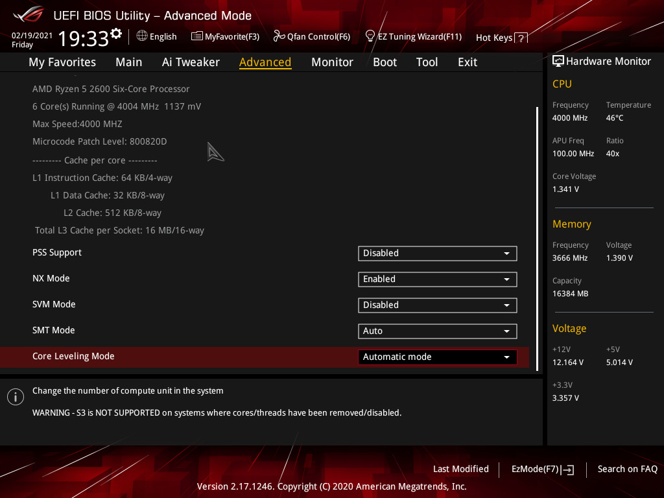Click the MyFavorite list icon
The height and width of the screenshot is (498, 664).
point(197,36)
